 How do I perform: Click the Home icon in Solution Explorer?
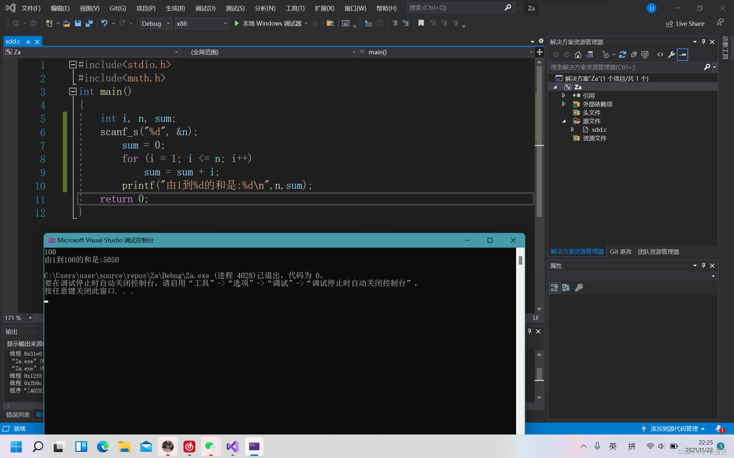point(578,55)
